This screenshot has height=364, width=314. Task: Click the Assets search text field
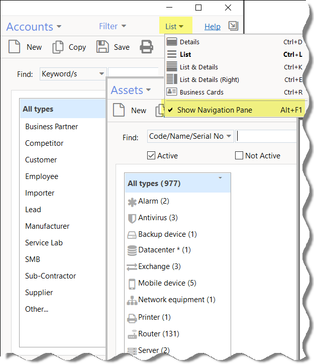(266, 136)
